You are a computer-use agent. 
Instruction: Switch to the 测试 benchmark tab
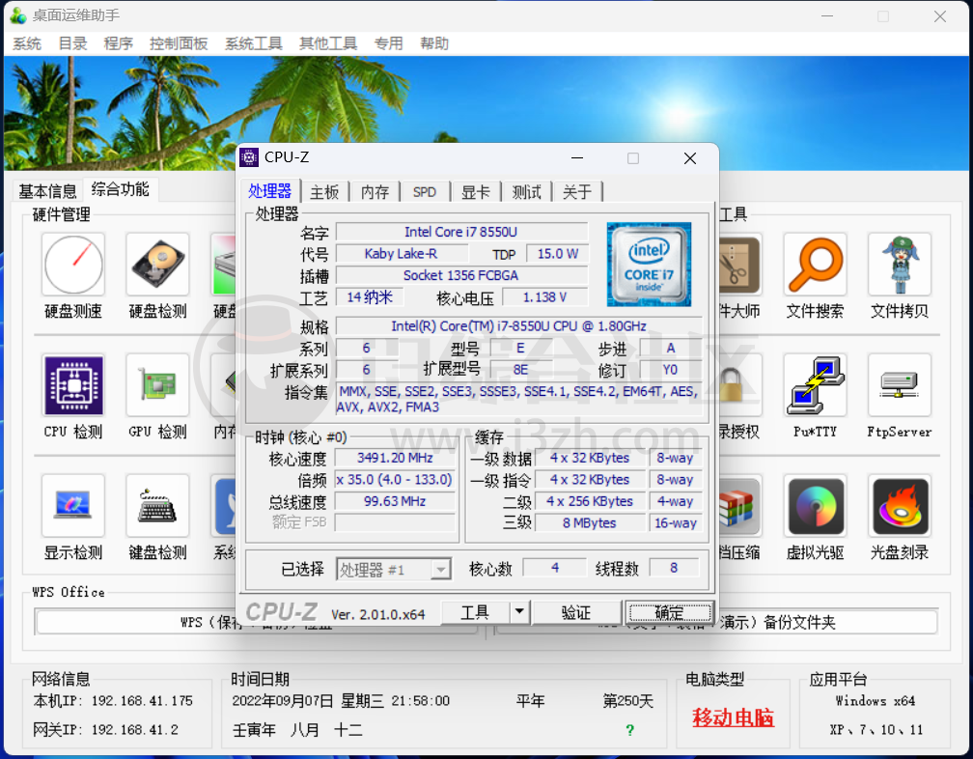(526, 192)
